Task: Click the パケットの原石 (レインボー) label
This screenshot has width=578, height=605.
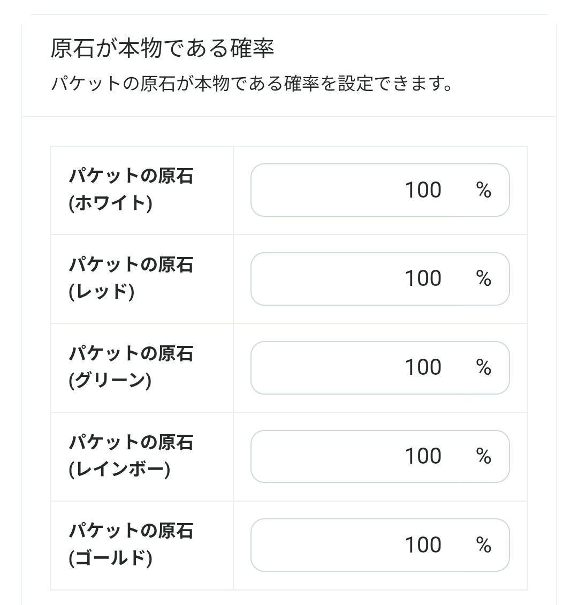Action: pyautogui.click(x=131, y=456)
